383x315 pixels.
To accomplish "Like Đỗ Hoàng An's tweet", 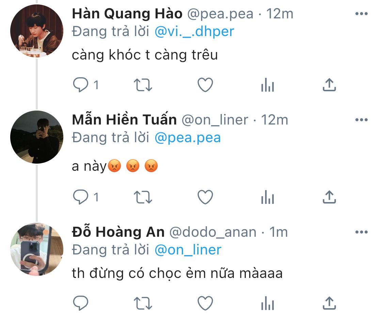I will coord(205,303).
